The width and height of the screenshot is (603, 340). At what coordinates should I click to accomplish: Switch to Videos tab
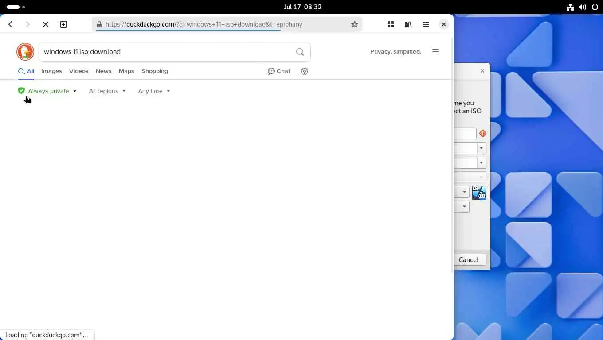pyautogui.click(x=79, y=71)
